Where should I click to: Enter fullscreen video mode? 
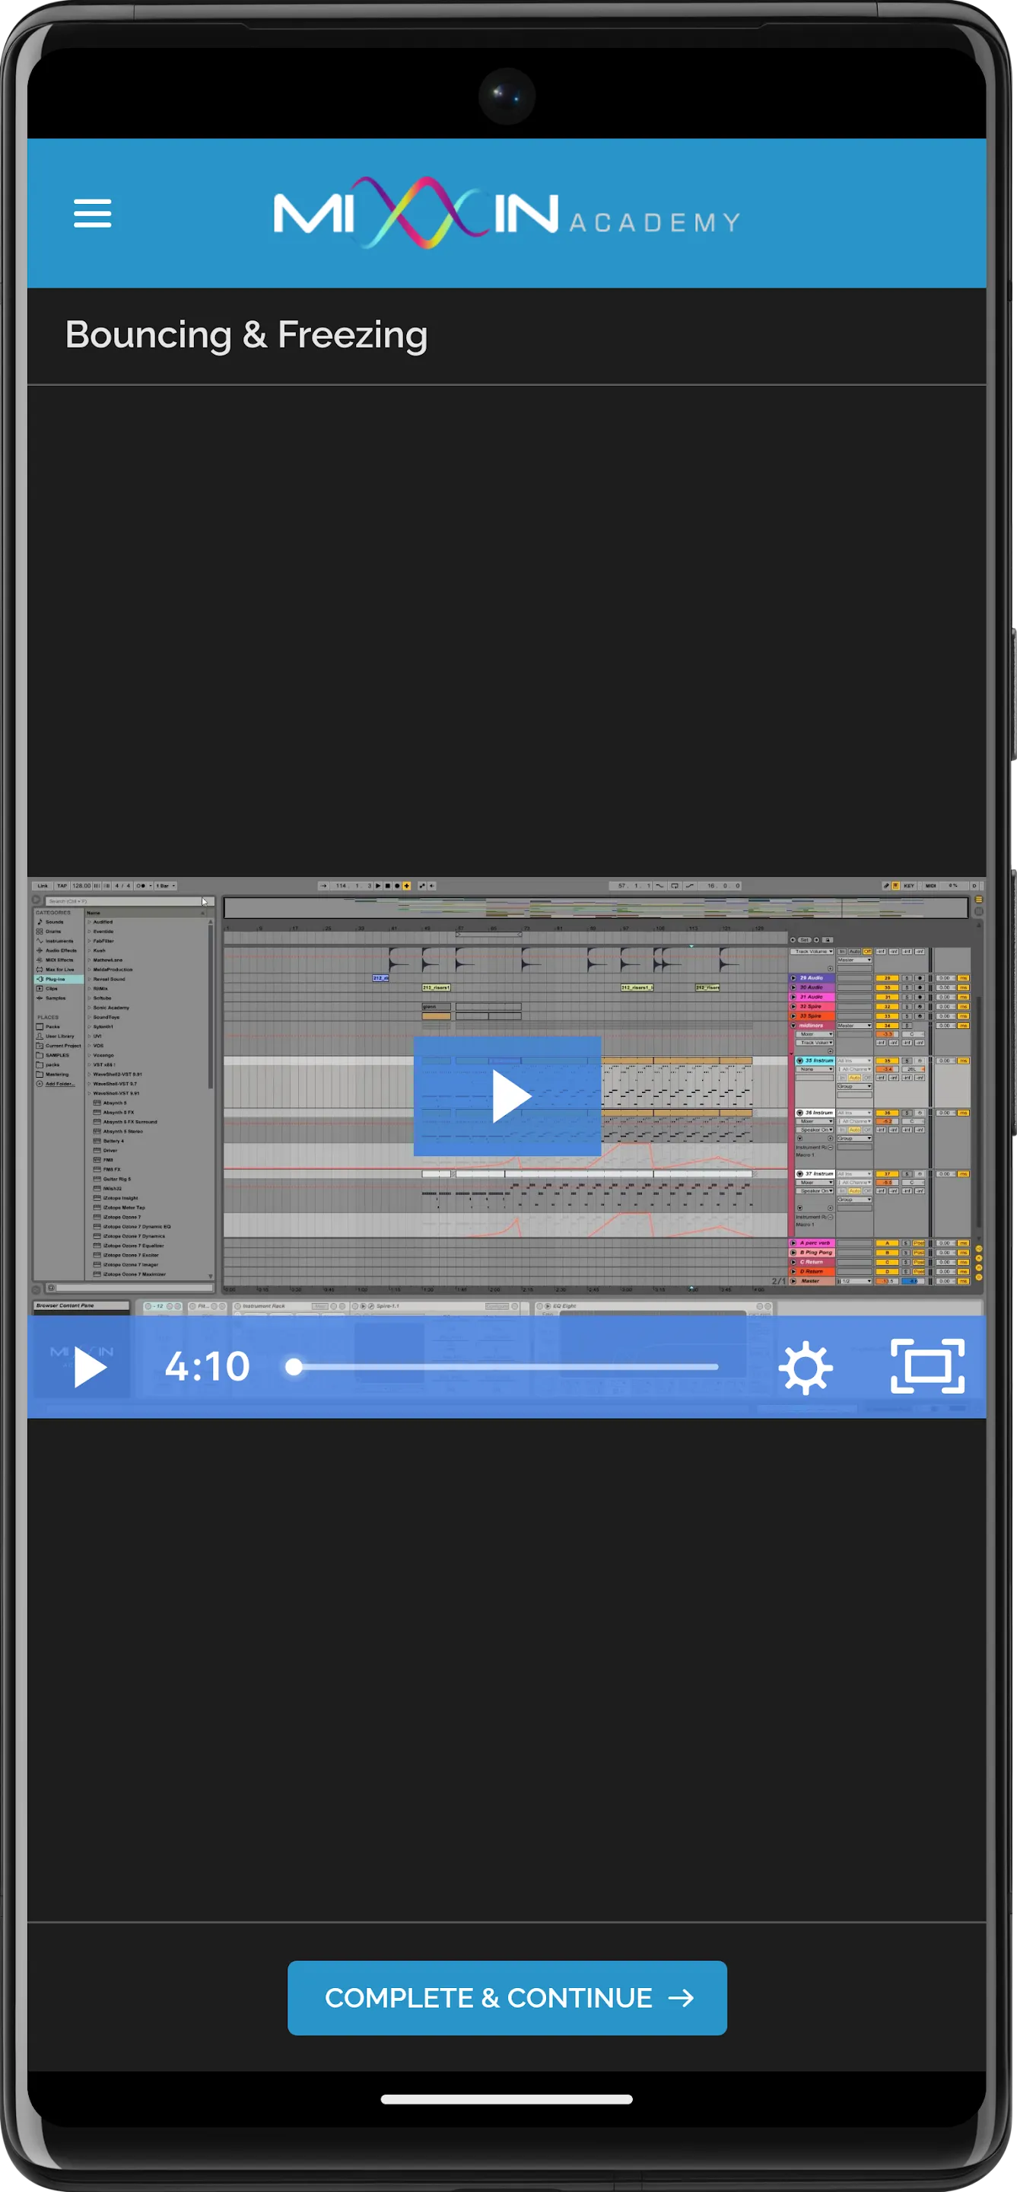point(927,1367)
